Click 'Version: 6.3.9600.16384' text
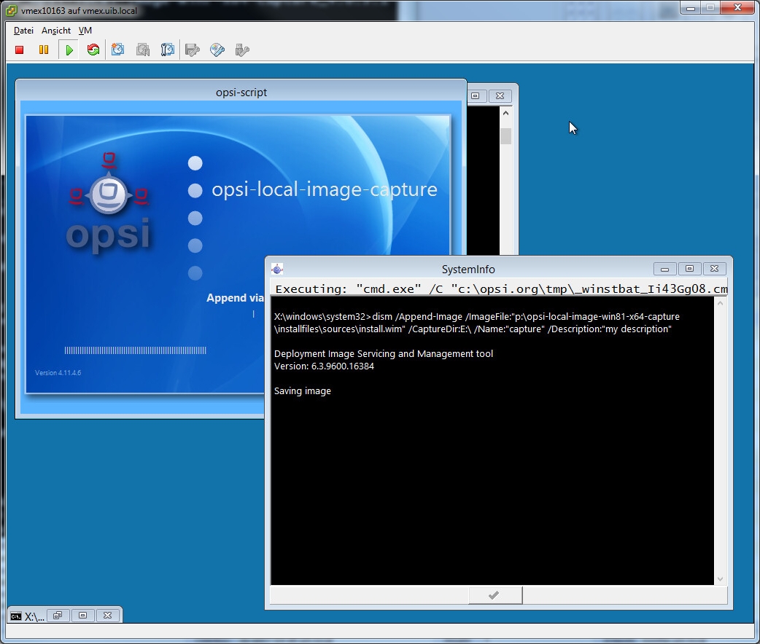The image size is (760, 644). (324, 366)
